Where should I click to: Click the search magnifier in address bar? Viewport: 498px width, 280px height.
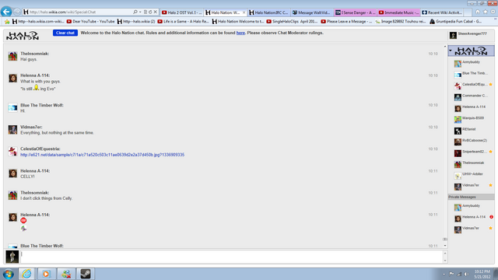[135, 12]
